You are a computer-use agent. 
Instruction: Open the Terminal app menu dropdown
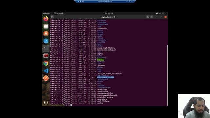click(59, 13)
